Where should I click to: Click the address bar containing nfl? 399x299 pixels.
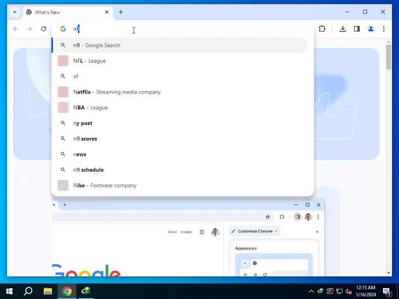[x=183, y=29]
